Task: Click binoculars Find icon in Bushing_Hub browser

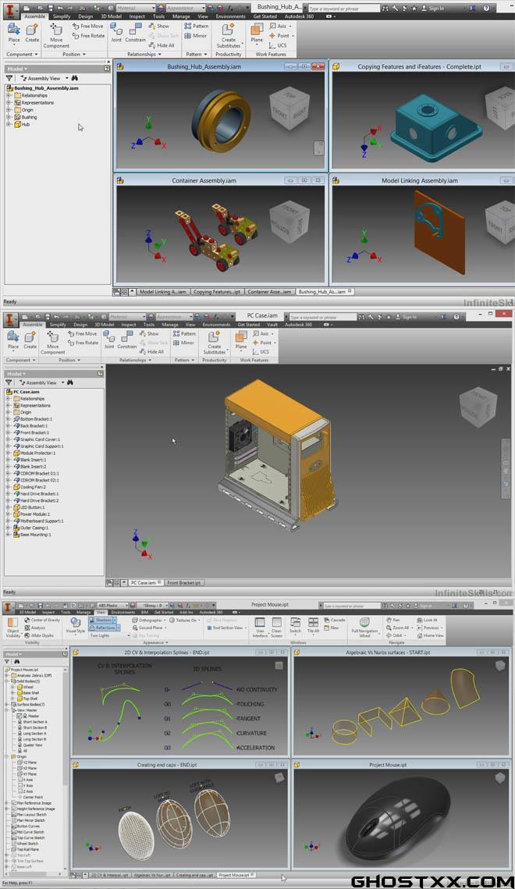Action: 75,78
